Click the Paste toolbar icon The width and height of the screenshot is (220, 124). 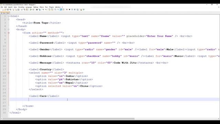click(27, 10)
